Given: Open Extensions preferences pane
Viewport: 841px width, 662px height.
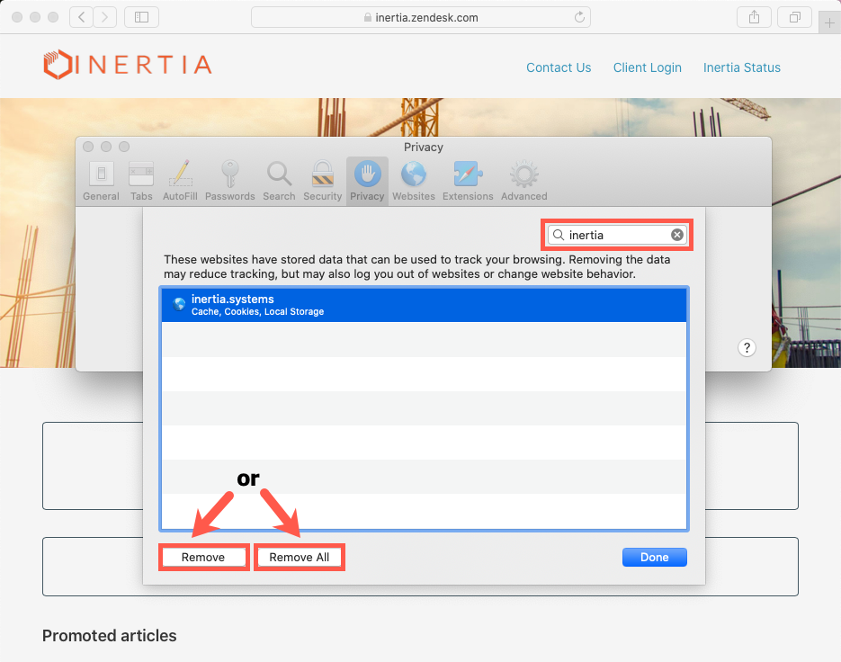Looking at the screenshot, I should pos(468,181).
